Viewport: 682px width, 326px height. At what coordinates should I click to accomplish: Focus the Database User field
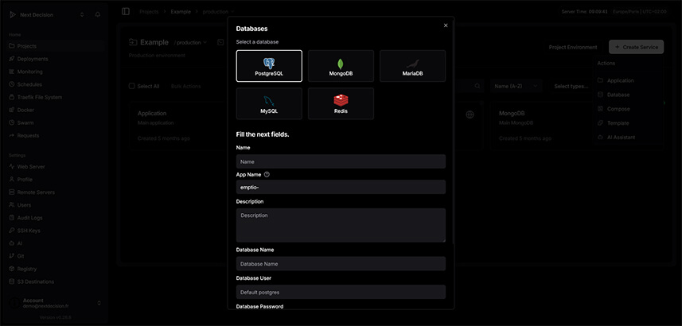click(x=341, y=292)
